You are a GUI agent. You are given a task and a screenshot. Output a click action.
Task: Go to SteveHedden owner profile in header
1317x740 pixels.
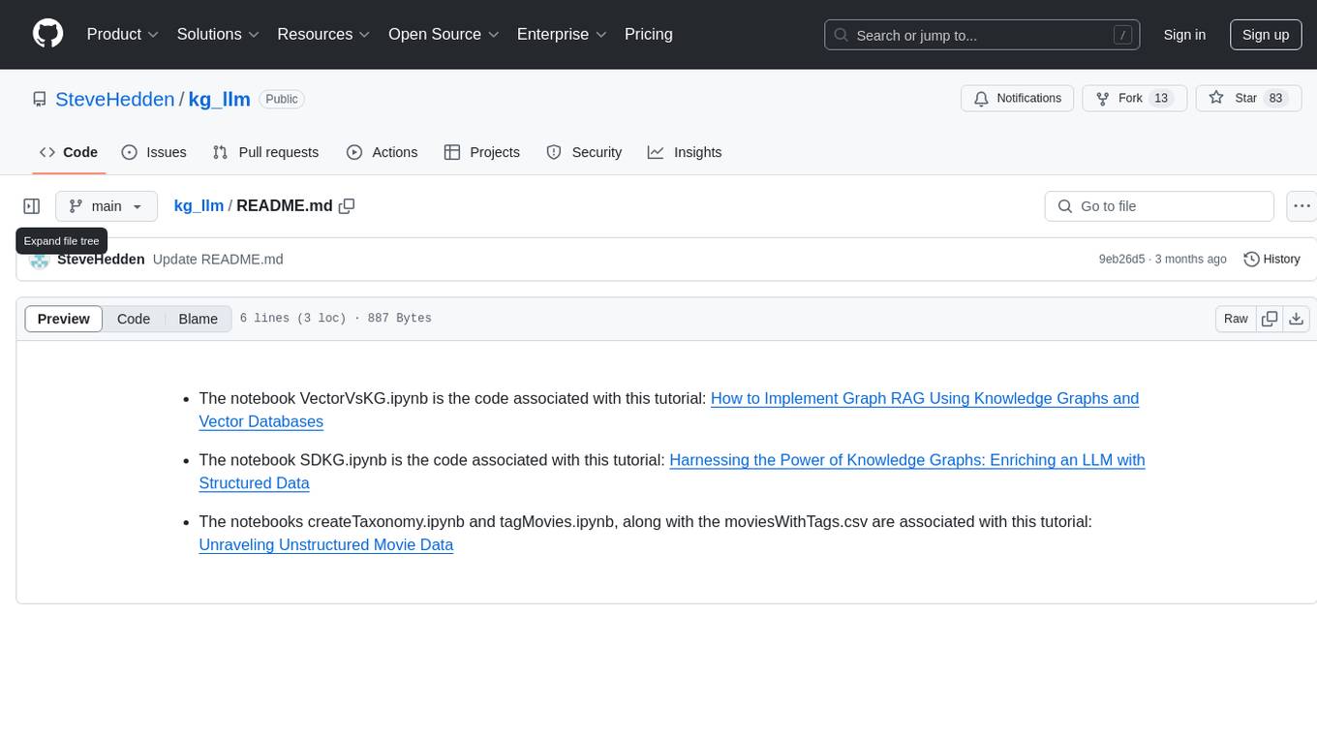[115, 99]
